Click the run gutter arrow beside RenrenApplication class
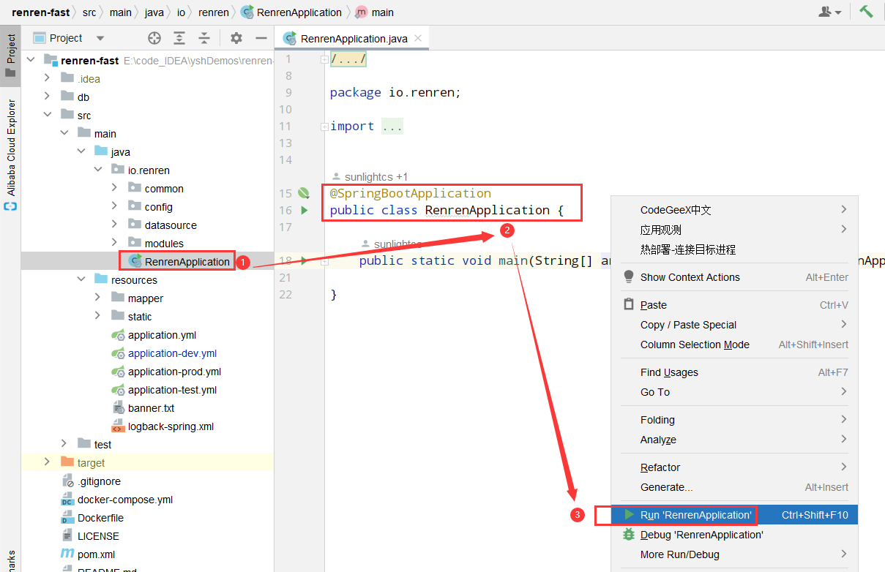The width and height of the screenshot is (885, 572). click(305, 211)
